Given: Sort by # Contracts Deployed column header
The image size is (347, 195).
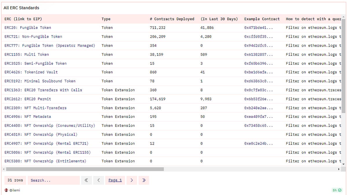Looking at the screenshot, I should [x=172, y=19].
